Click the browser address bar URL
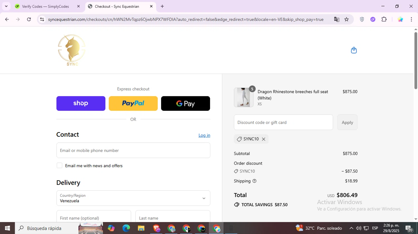Screen dimensions: 418x234 click(x=186, y=19)
